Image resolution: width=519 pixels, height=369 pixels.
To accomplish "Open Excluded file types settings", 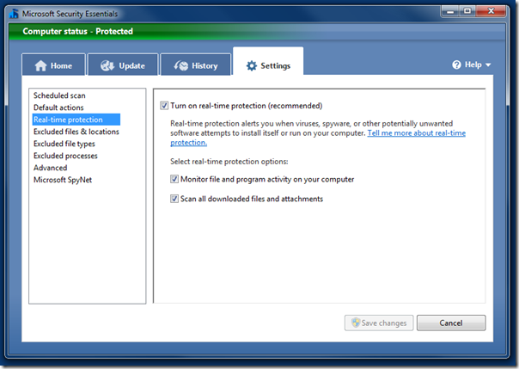I will [x=64, y=144].
